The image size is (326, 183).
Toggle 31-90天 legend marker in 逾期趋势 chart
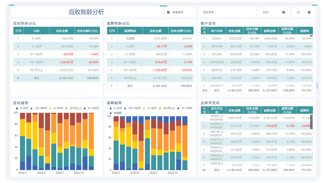click(x=144, y=108)
